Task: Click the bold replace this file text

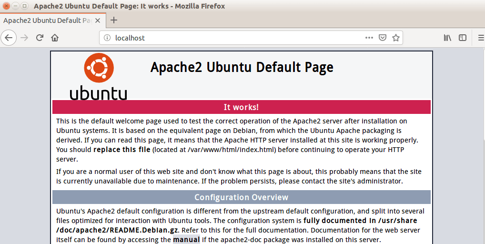Action: click(x=122, y=150)
